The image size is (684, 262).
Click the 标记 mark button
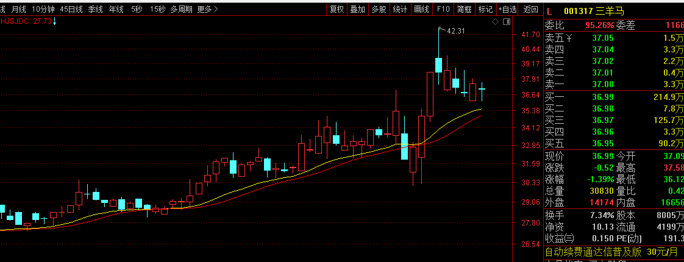tap(485, 9)
